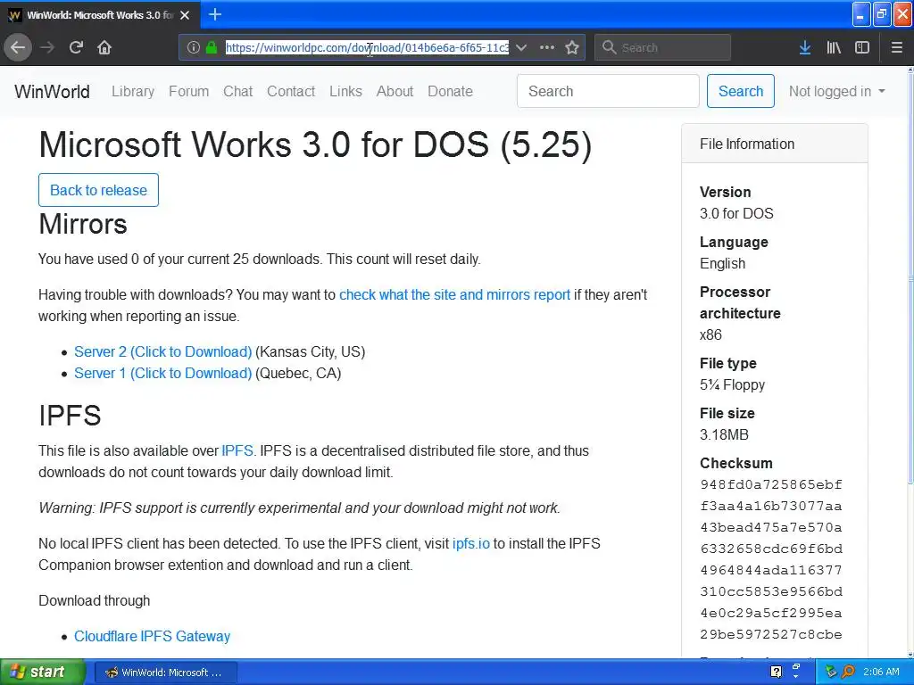Open check what the site and mirrors report link
914x685 pixels.
[454, 294]
